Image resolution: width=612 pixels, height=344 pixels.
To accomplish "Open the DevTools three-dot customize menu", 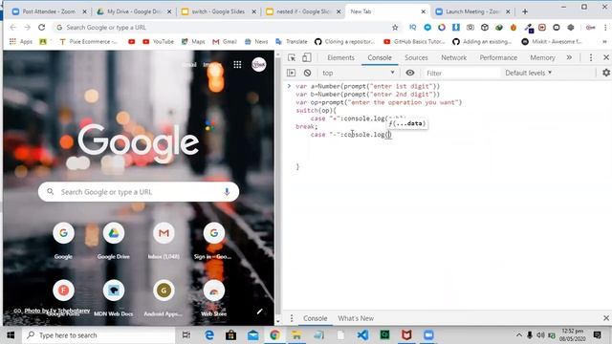I will 591,57.
